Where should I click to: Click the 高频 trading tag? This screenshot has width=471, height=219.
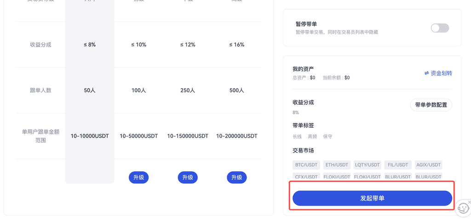(312, 136)
